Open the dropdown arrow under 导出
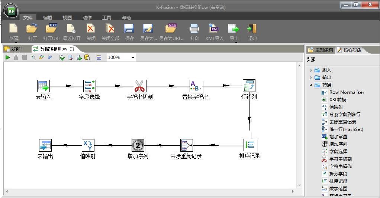The width and height of the screenshot is (380, 198). (x=236, y=43)
